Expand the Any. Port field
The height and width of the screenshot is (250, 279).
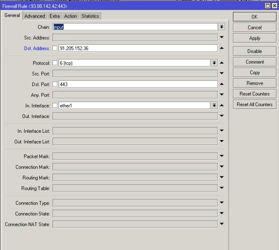(222, 94)
